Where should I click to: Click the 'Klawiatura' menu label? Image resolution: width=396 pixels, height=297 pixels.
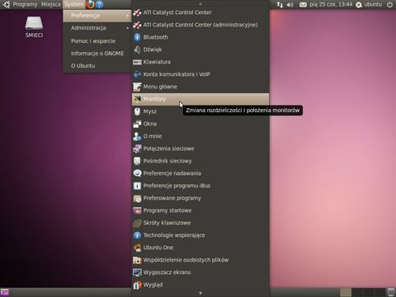157,62
